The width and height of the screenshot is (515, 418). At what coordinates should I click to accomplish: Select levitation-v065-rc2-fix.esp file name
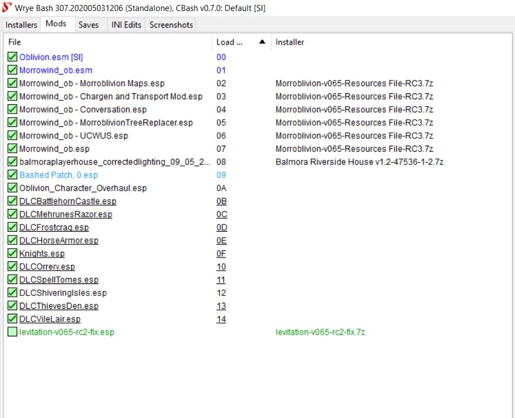[67, 333]
